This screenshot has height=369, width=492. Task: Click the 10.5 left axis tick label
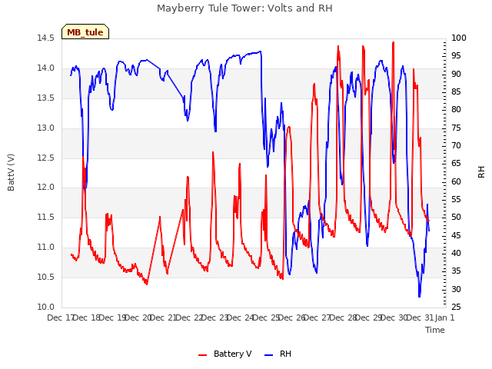pos(46,277)
